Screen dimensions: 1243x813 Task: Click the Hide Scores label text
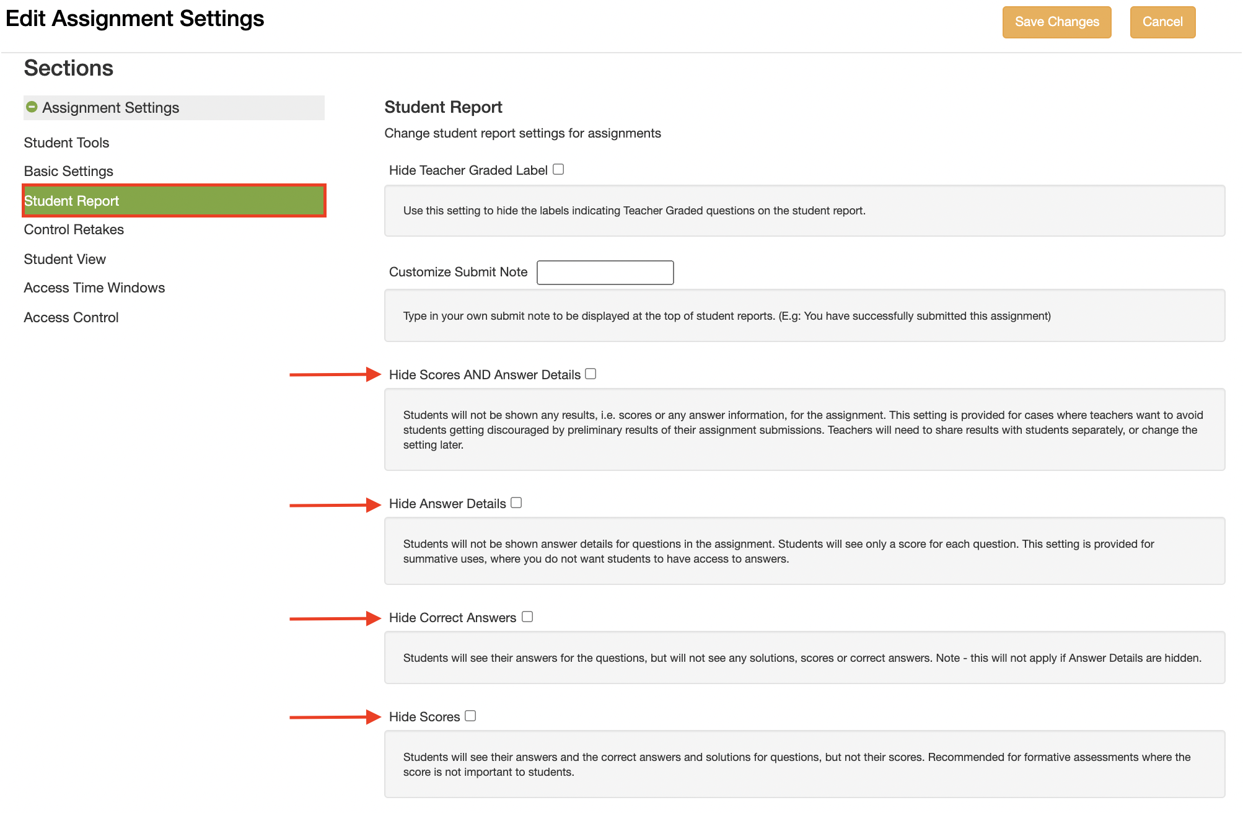424,717
